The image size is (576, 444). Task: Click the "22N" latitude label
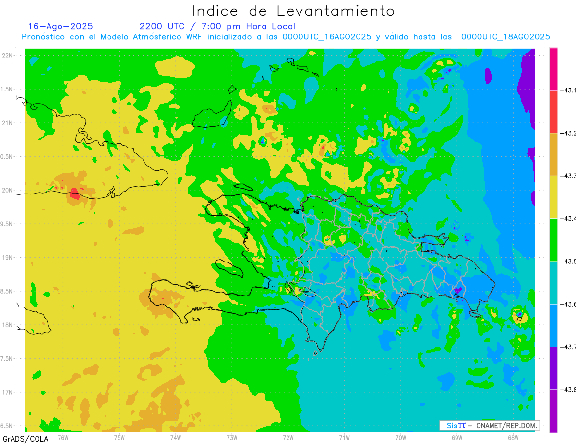8,55
